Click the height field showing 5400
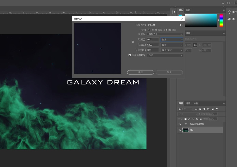Screen dimensions: 237x167 click(x=153, y=45)
